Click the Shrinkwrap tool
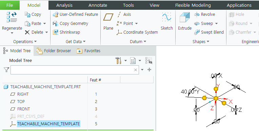 click(x=66, y=32)
